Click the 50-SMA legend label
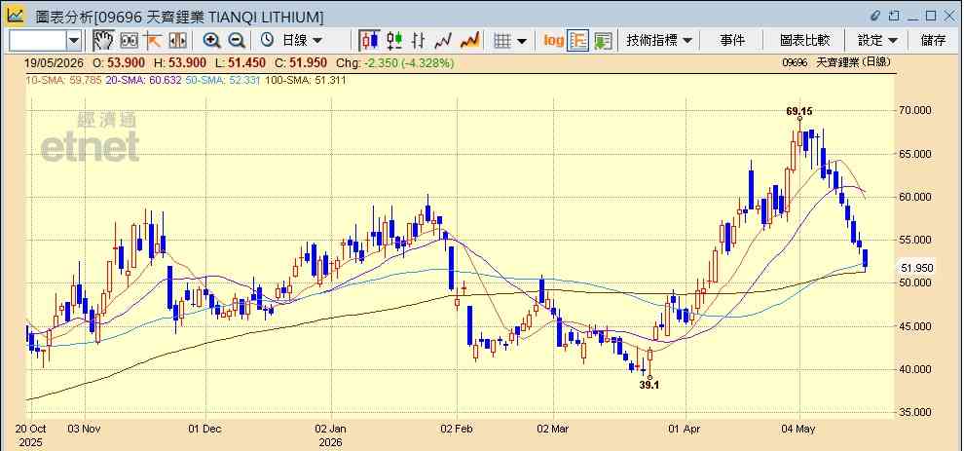This screenshot has width=964, height=451. pyautogui.click(x=224, y=80)
